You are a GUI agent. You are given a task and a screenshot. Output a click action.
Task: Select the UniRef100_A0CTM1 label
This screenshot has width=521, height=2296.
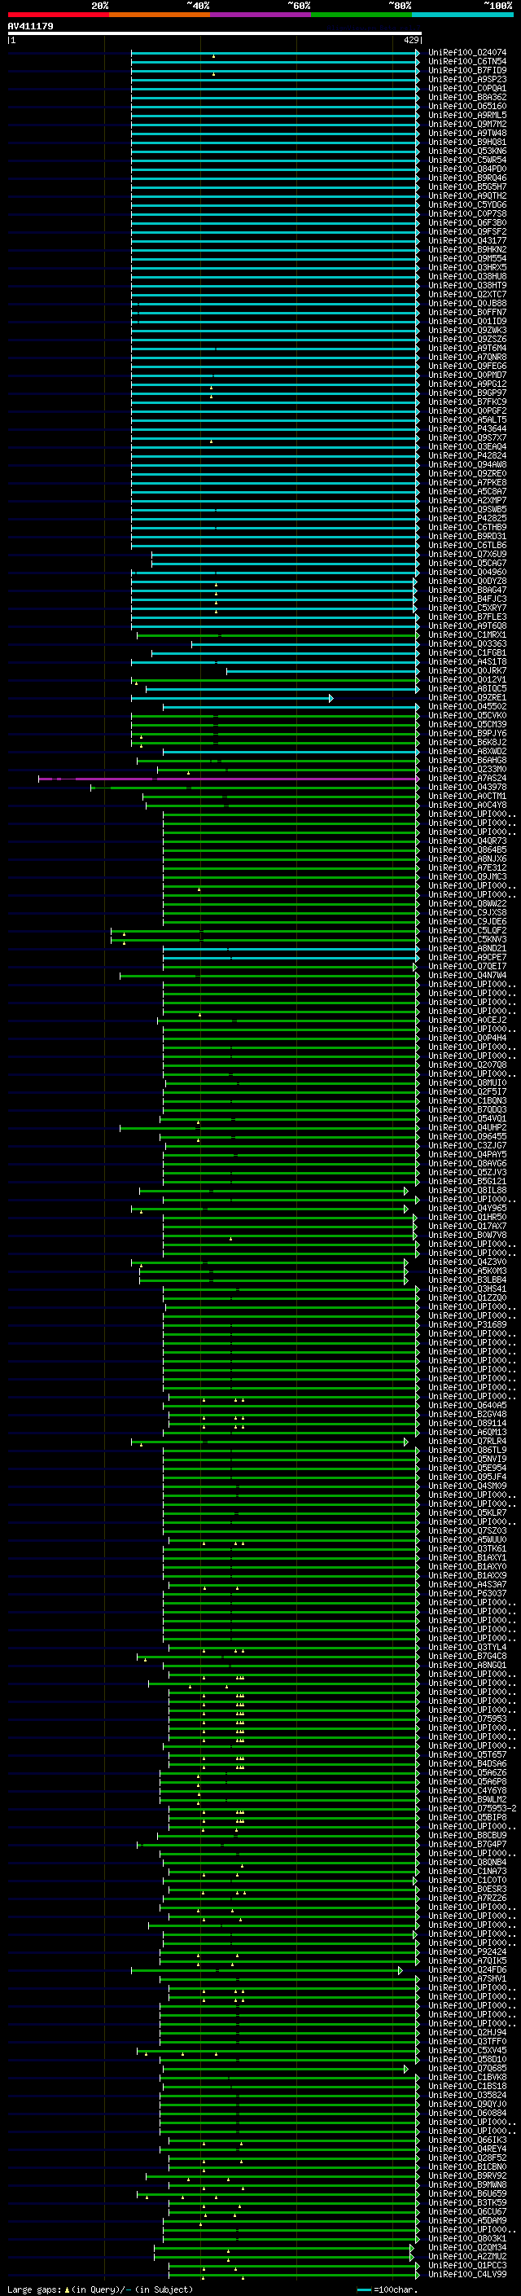[x=466, y=797]
